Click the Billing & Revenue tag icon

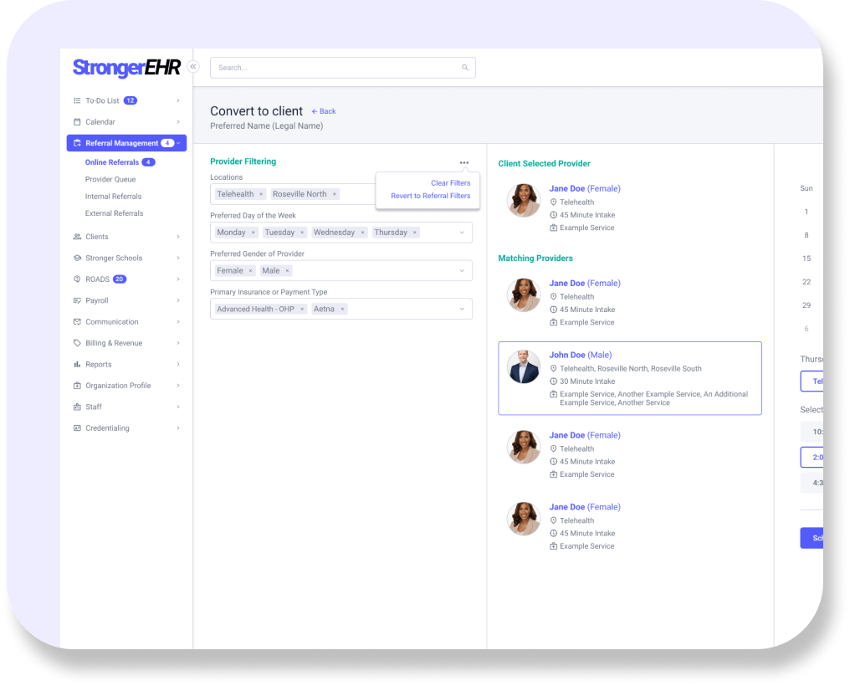point(77,343)
